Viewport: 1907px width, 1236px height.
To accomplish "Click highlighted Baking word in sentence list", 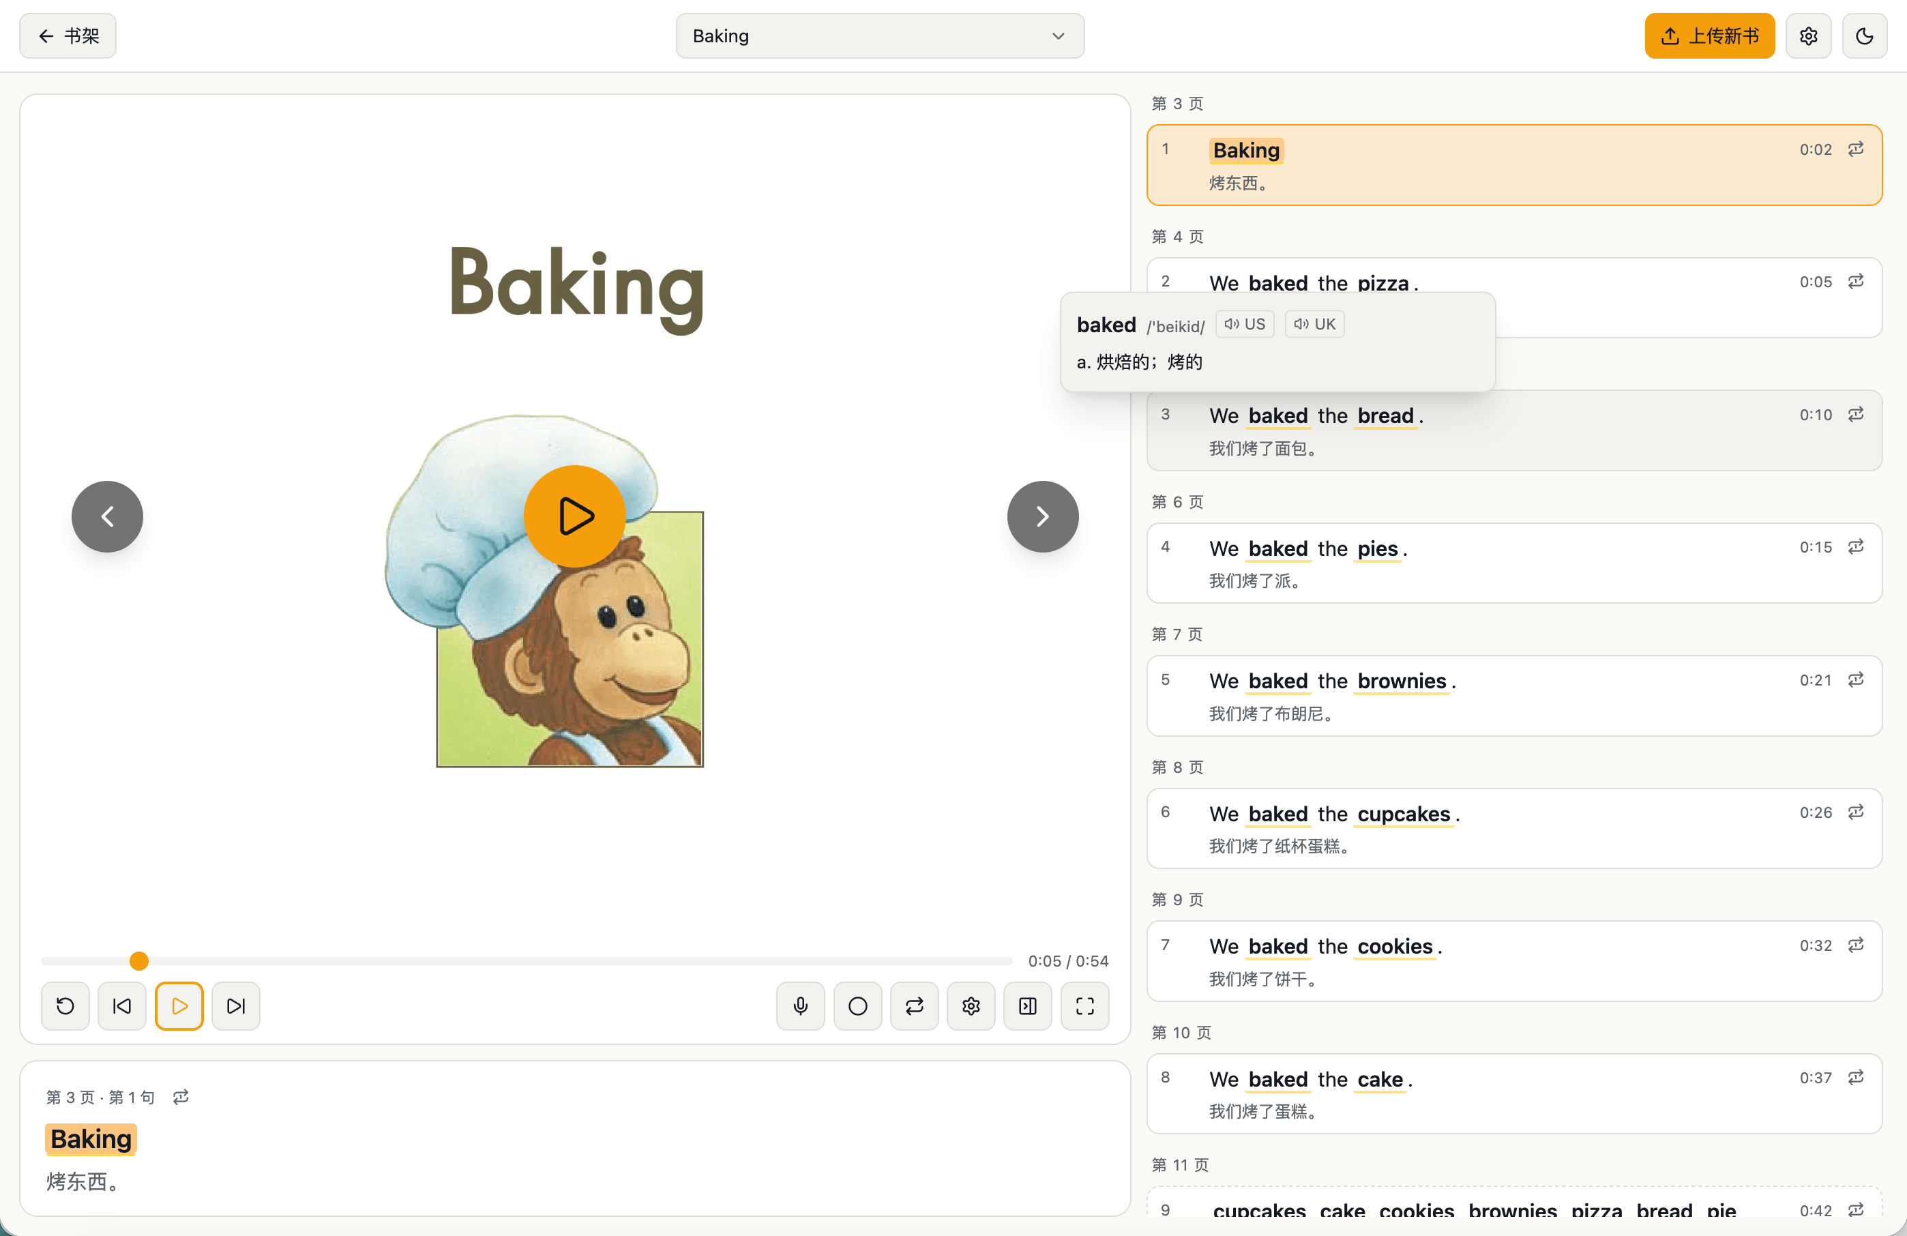I will 1246,150.
